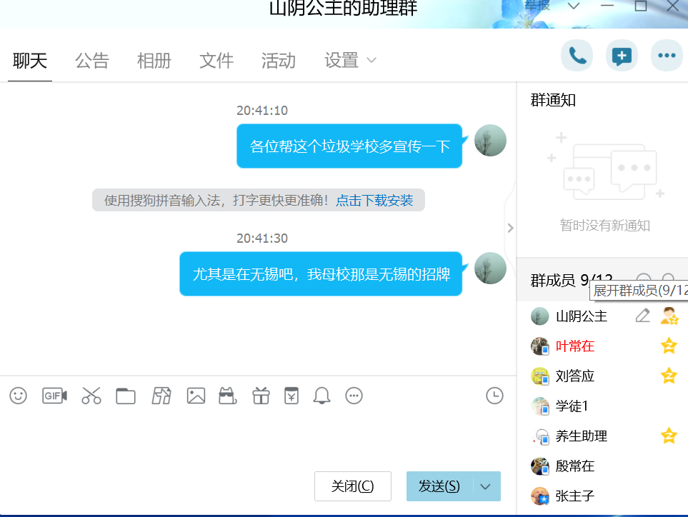Open message history clock icon
The height and width of the screenshot is (517, 688).
point(494,396)
